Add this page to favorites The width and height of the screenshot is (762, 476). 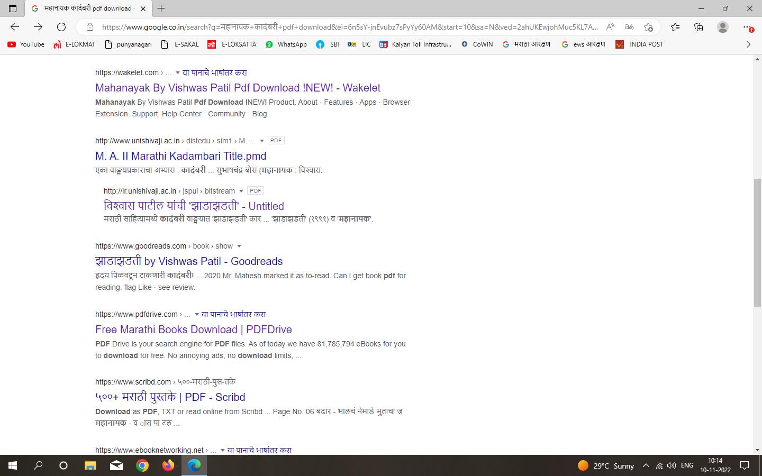tap(648, 27)
